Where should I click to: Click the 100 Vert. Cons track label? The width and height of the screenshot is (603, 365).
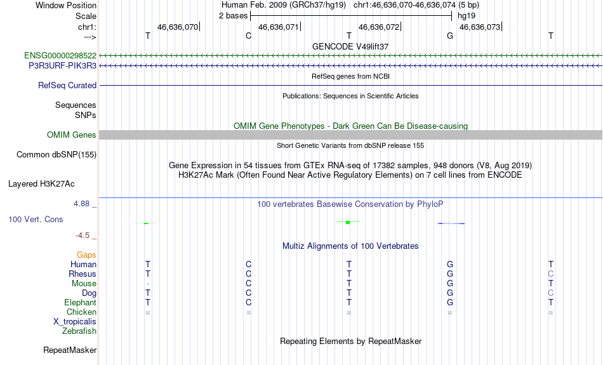pos(36,219)
